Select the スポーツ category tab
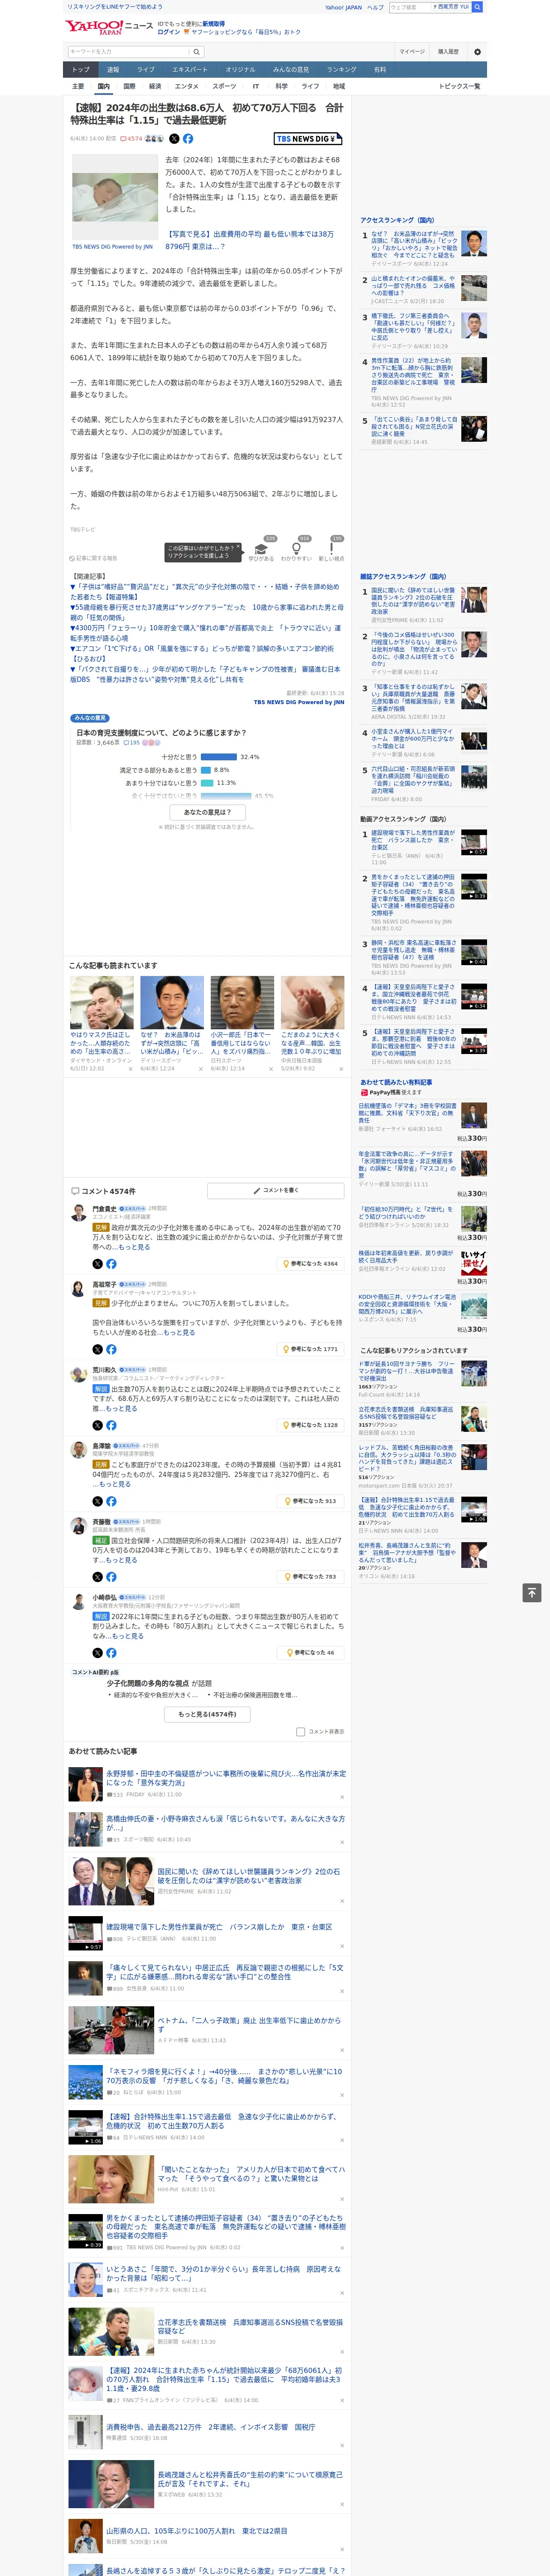The image size is (550, 2576). [x=224, y=87]
